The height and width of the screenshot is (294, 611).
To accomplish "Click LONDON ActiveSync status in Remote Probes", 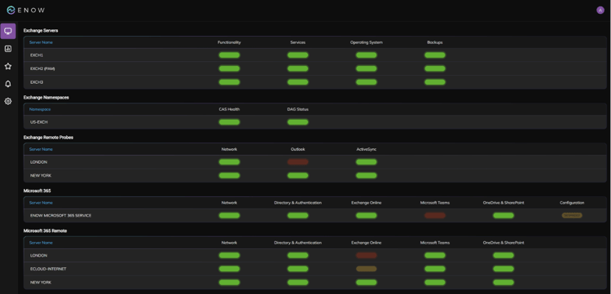I will pyautogui.click(x=367, y=162).
